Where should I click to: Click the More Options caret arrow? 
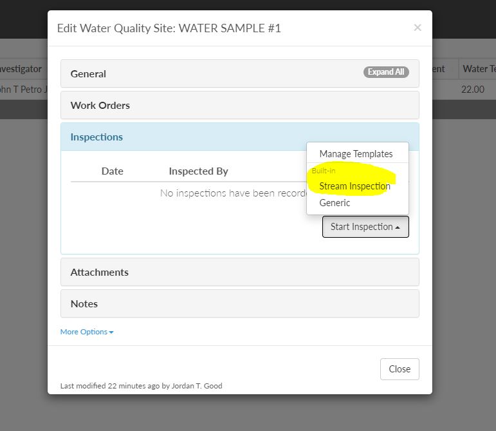point(111,332)
